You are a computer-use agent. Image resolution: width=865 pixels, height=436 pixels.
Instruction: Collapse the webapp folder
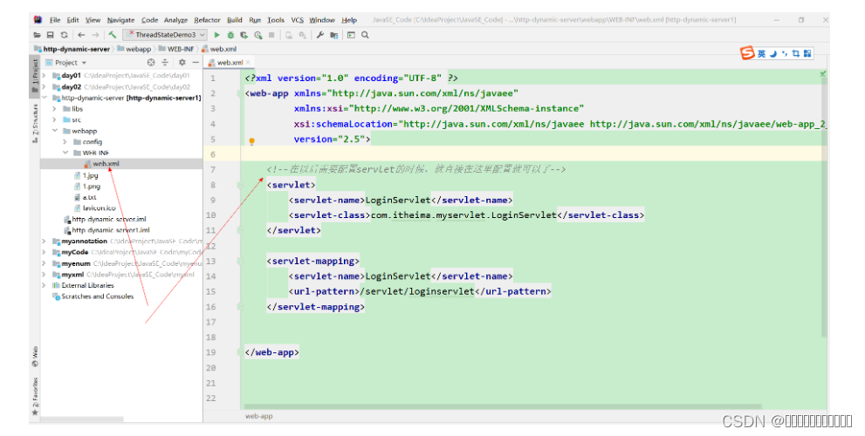click(55, 131)
